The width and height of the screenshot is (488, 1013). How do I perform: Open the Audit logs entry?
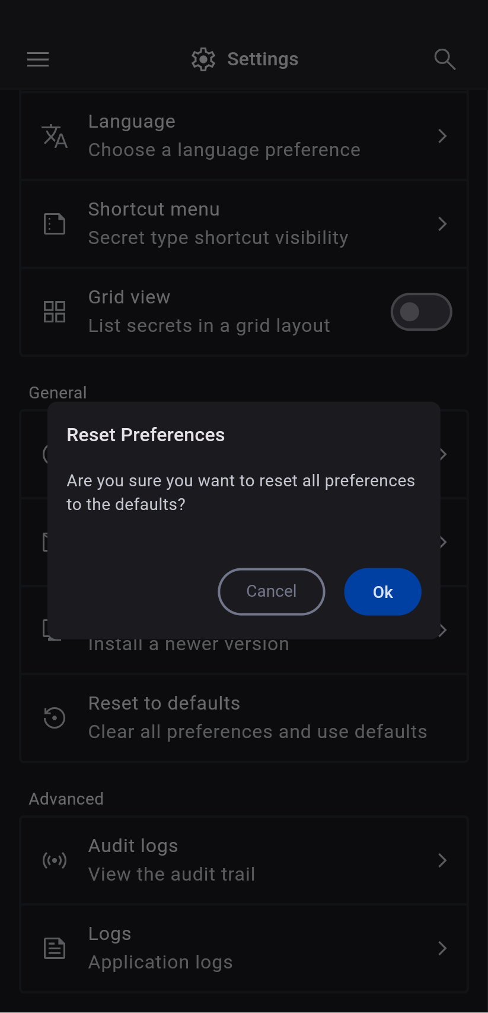point(237,860)
